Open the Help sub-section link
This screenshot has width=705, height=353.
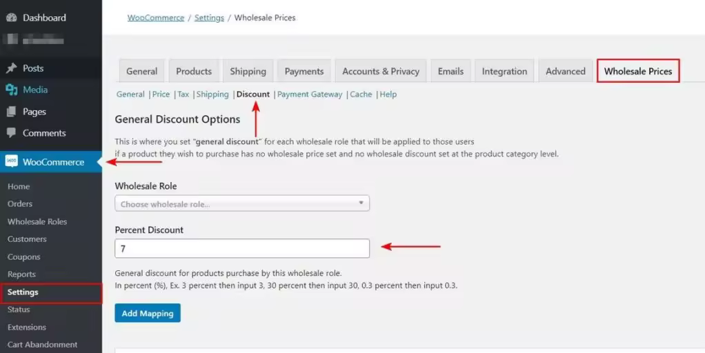click(388, 94)
